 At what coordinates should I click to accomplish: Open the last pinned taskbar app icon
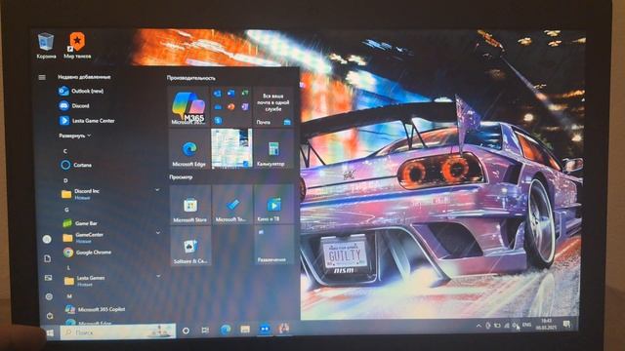point(284,329)
